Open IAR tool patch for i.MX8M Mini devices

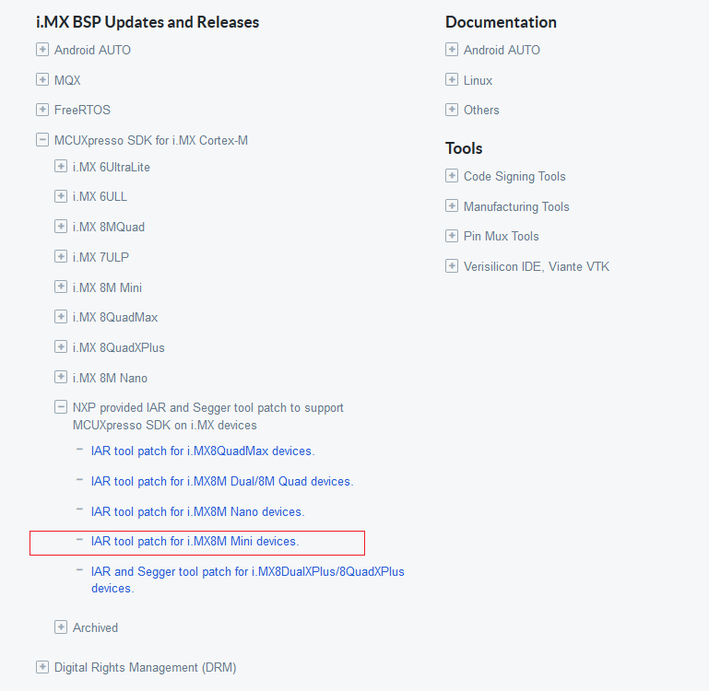tap(195, 542)
